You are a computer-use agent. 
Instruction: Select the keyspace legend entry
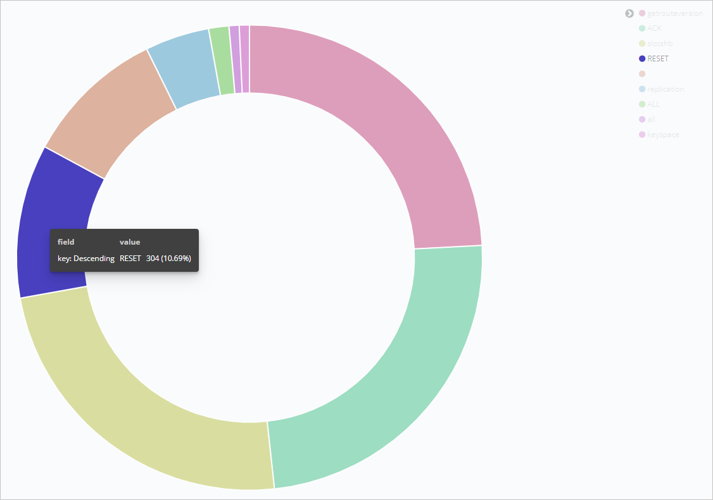[x=659, y=135]
